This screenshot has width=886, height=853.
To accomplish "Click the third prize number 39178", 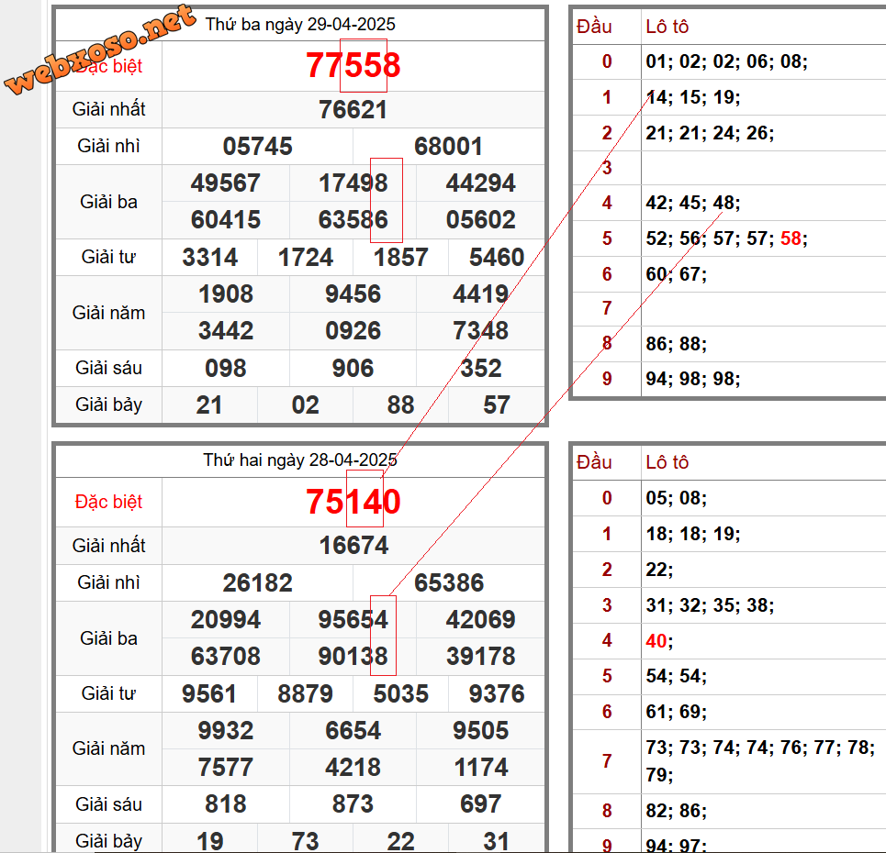I will (x=481, y=656).
